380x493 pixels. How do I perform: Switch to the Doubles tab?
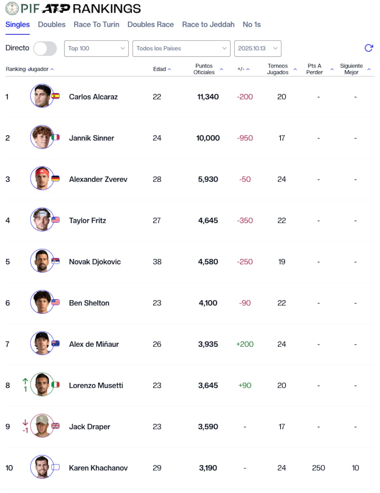(52, 24)
